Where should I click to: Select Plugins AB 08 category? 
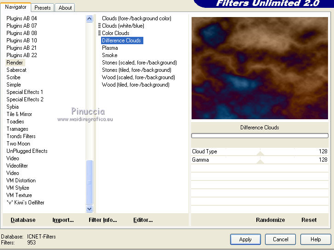[x=22, y=33]
